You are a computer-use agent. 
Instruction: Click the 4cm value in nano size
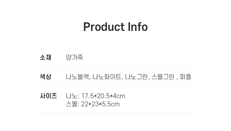(x=119, y=96)
